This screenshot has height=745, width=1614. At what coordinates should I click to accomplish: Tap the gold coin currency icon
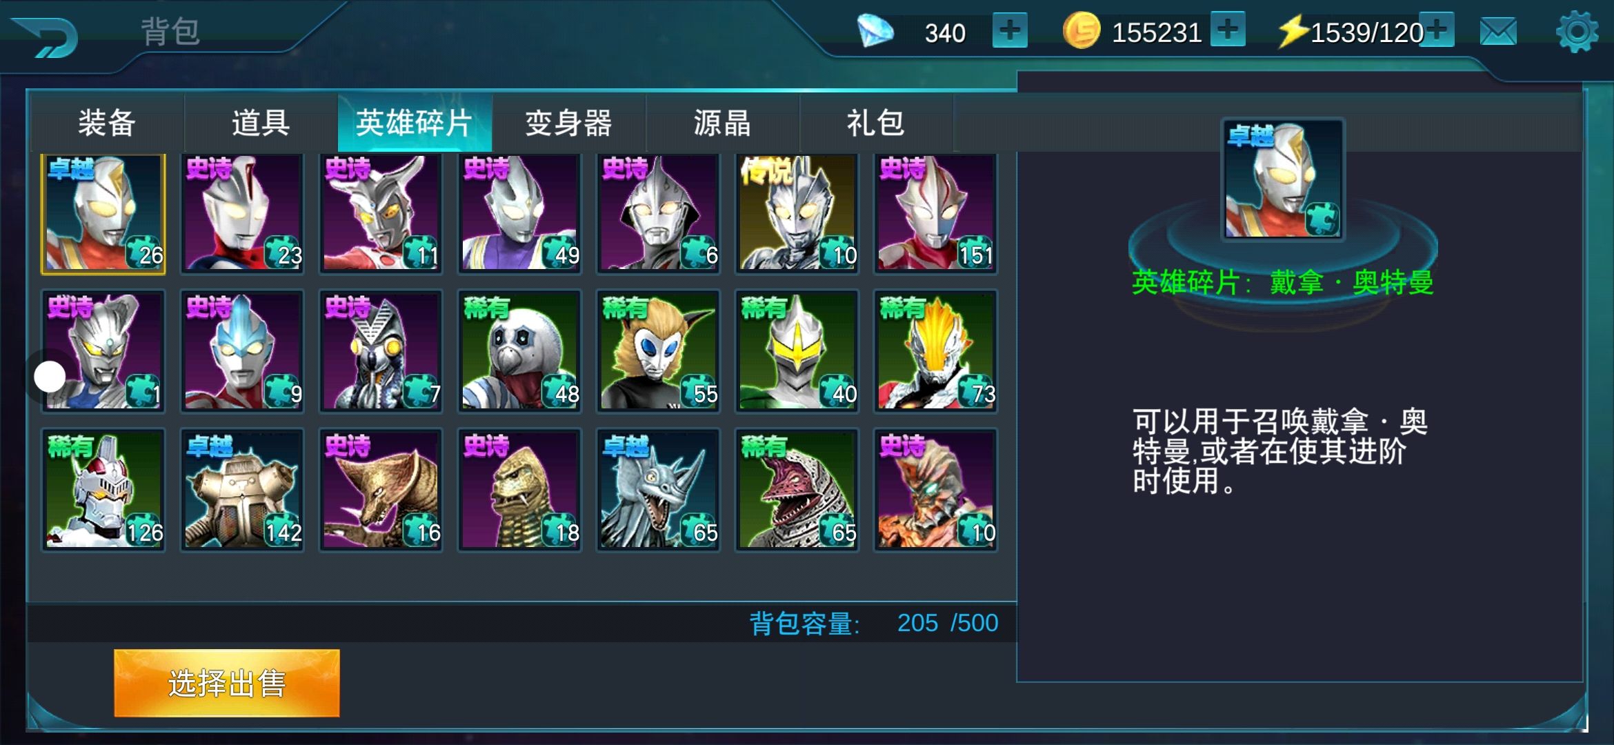[1082, 31]
